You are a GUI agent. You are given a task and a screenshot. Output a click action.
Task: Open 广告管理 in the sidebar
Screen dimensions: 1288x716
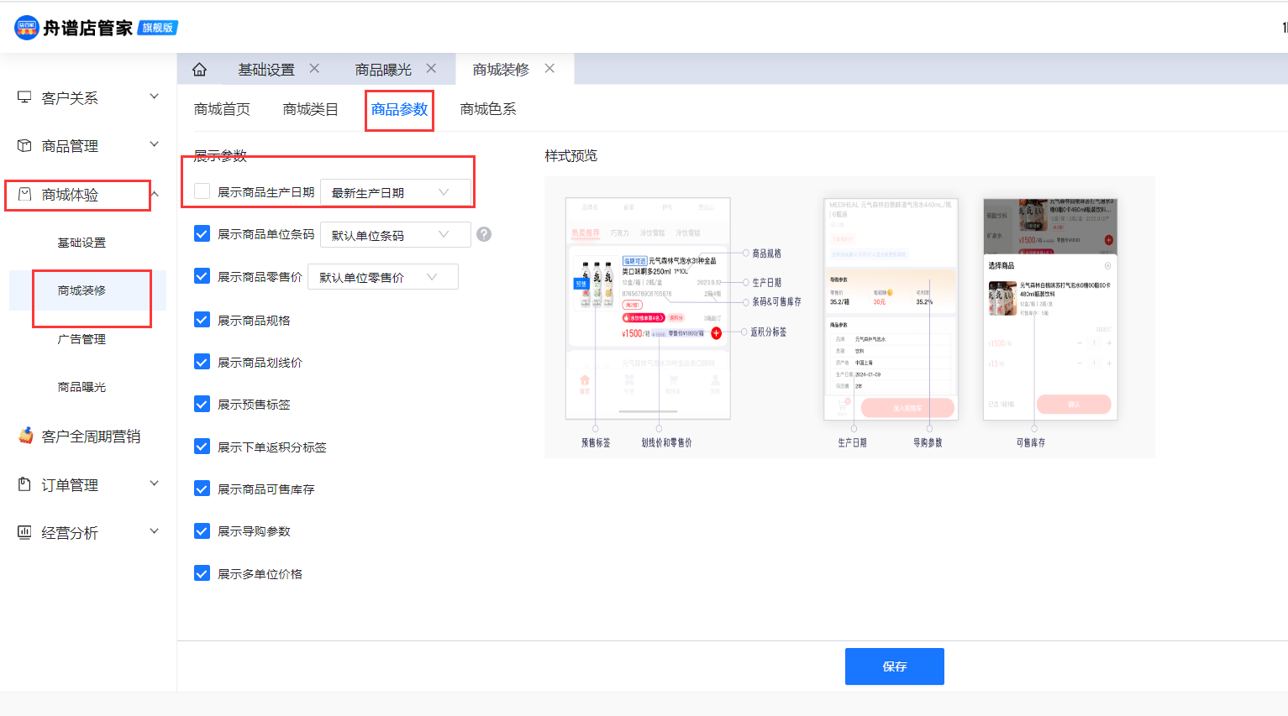[81, 339]
